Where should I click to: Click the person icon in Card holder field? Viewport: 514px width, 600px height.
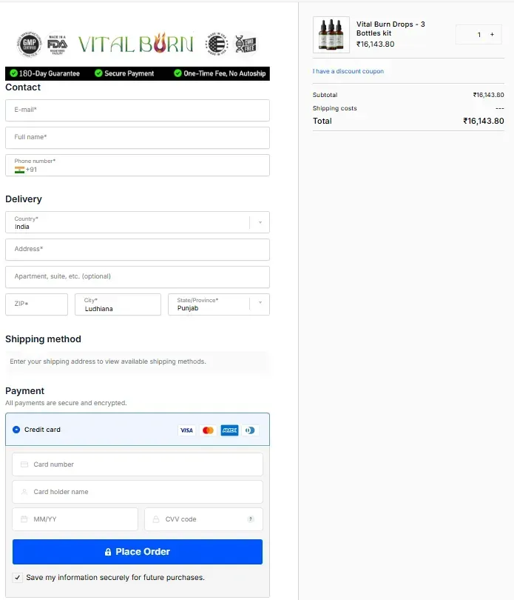point(24,492)
